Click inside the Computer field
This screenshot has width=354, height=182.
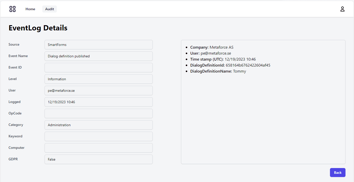(x=98, y=148)
